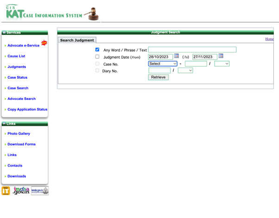Collapse the Links panel header icon

coord(4,124)
